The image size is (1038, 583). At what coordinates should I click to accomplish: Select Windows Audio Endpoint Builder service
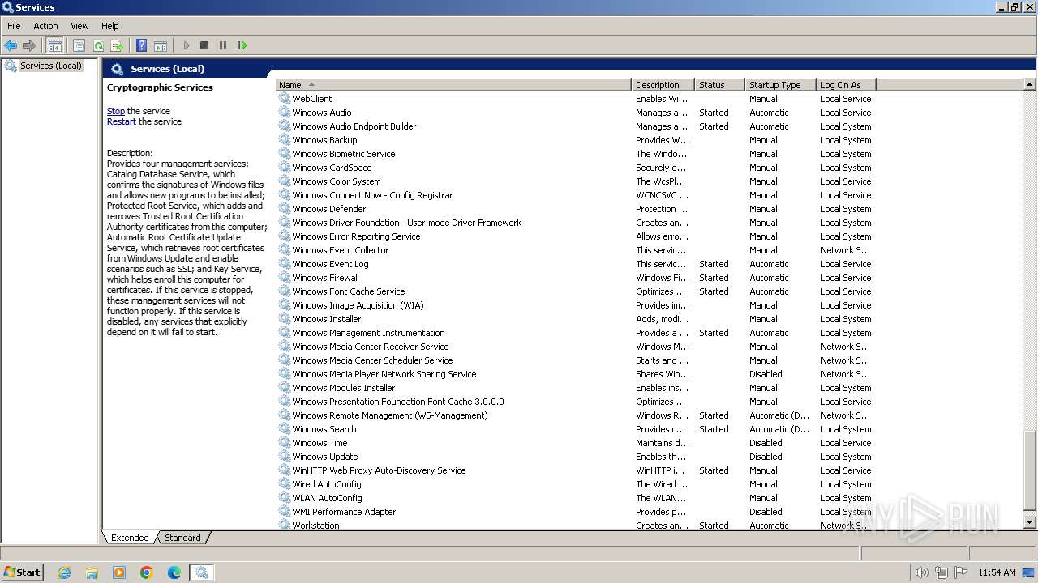click(354, 126)
